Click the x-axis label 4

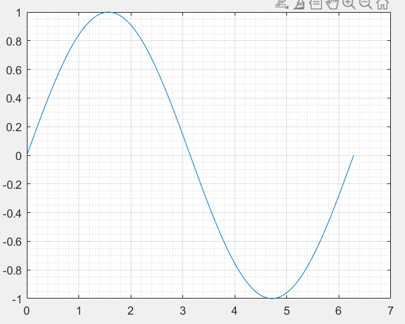point(235,311)
